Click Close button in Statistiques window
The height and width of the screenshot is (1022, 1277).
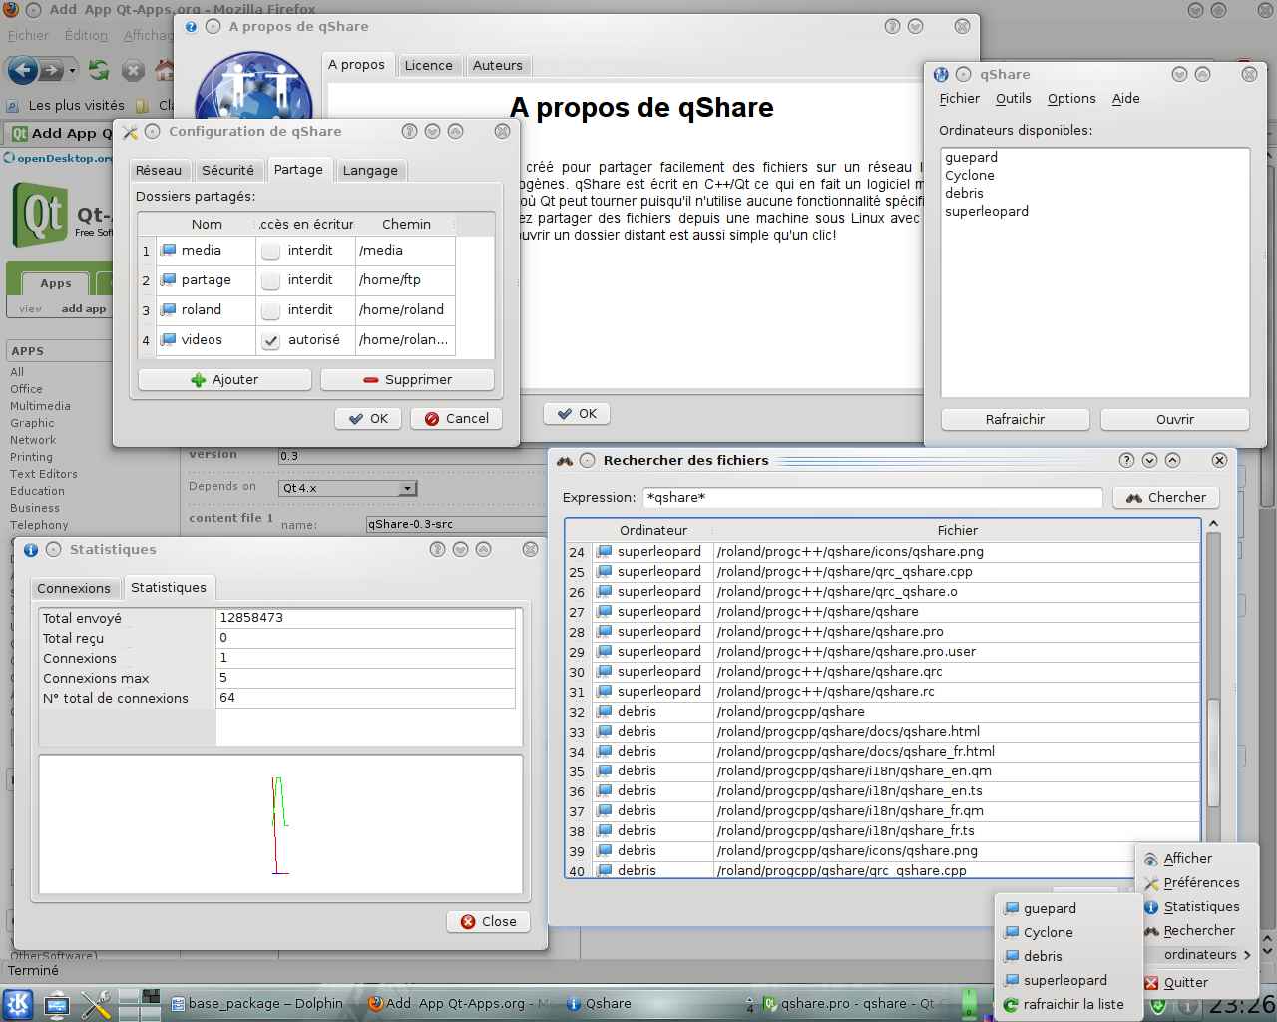(x=489, y=921)
